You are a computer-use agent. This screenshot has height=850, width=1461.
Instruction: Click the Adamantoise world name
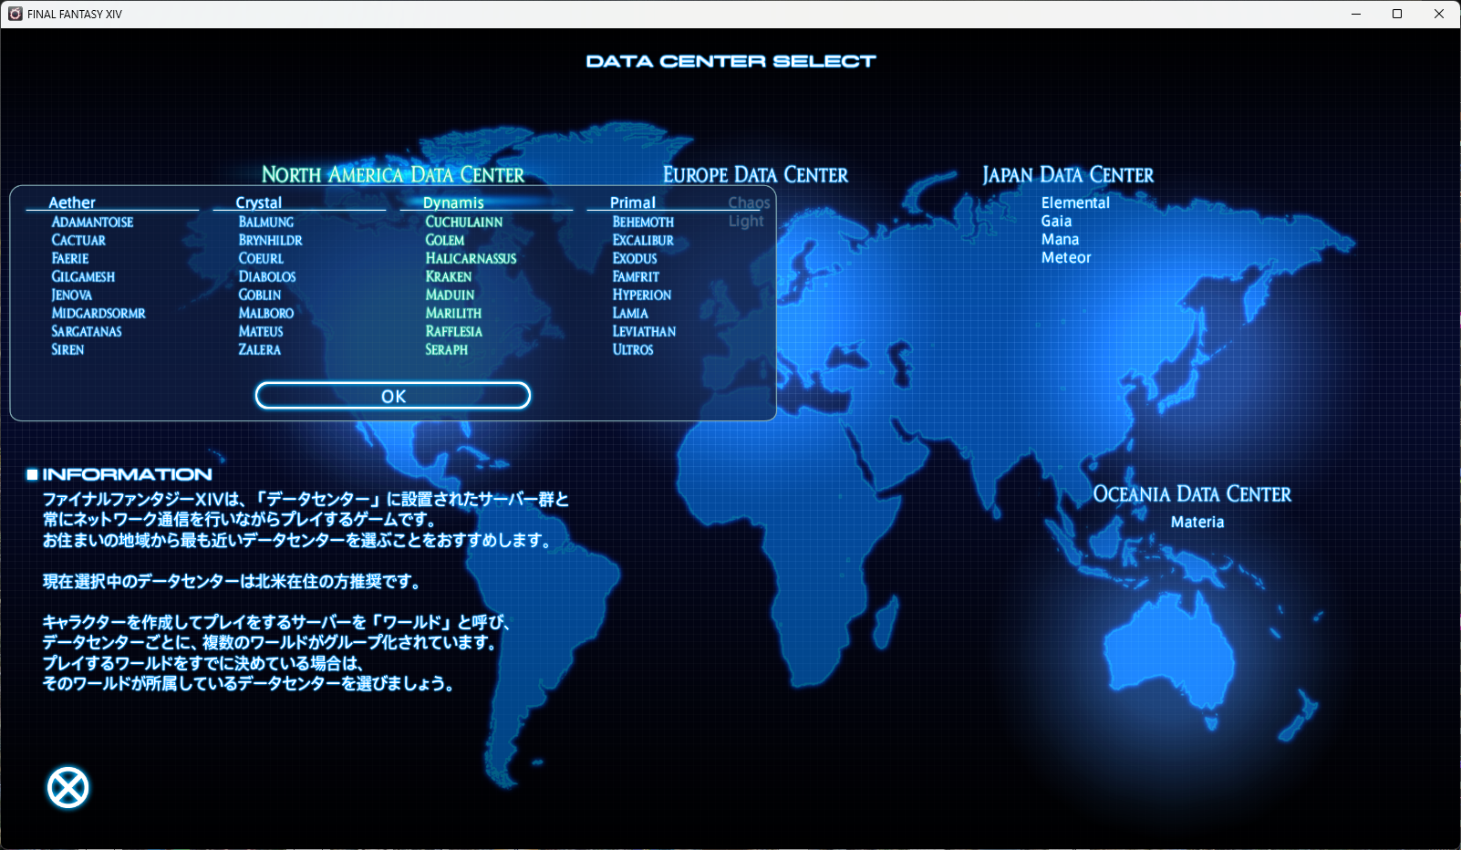coord(92,222)
